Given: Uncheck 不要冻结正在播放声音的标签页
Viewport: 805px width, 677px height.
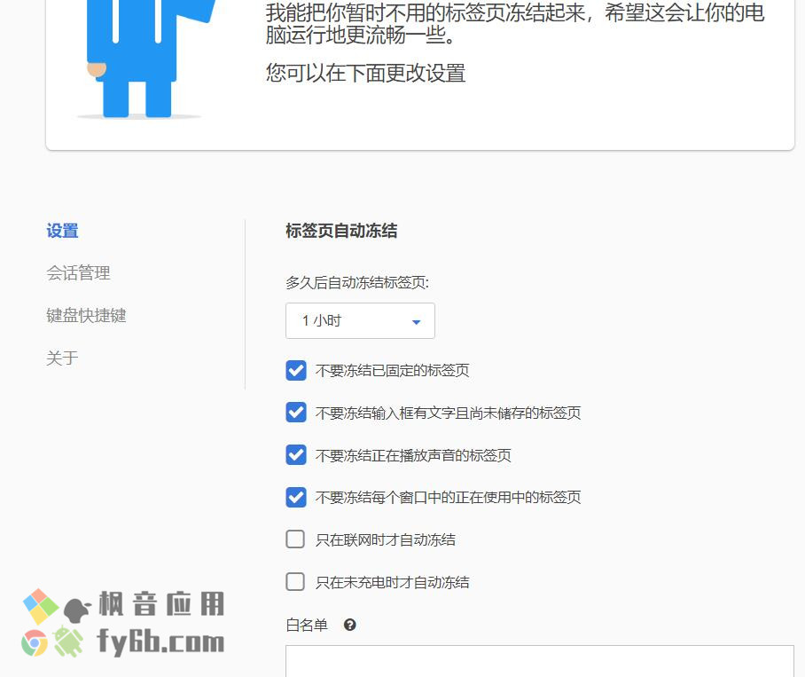Looking at the screenshot, I should pos(296,455).
